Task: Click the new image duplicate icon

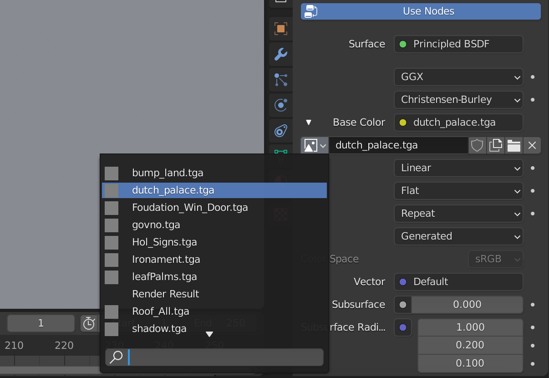Action: pos(495,146)
